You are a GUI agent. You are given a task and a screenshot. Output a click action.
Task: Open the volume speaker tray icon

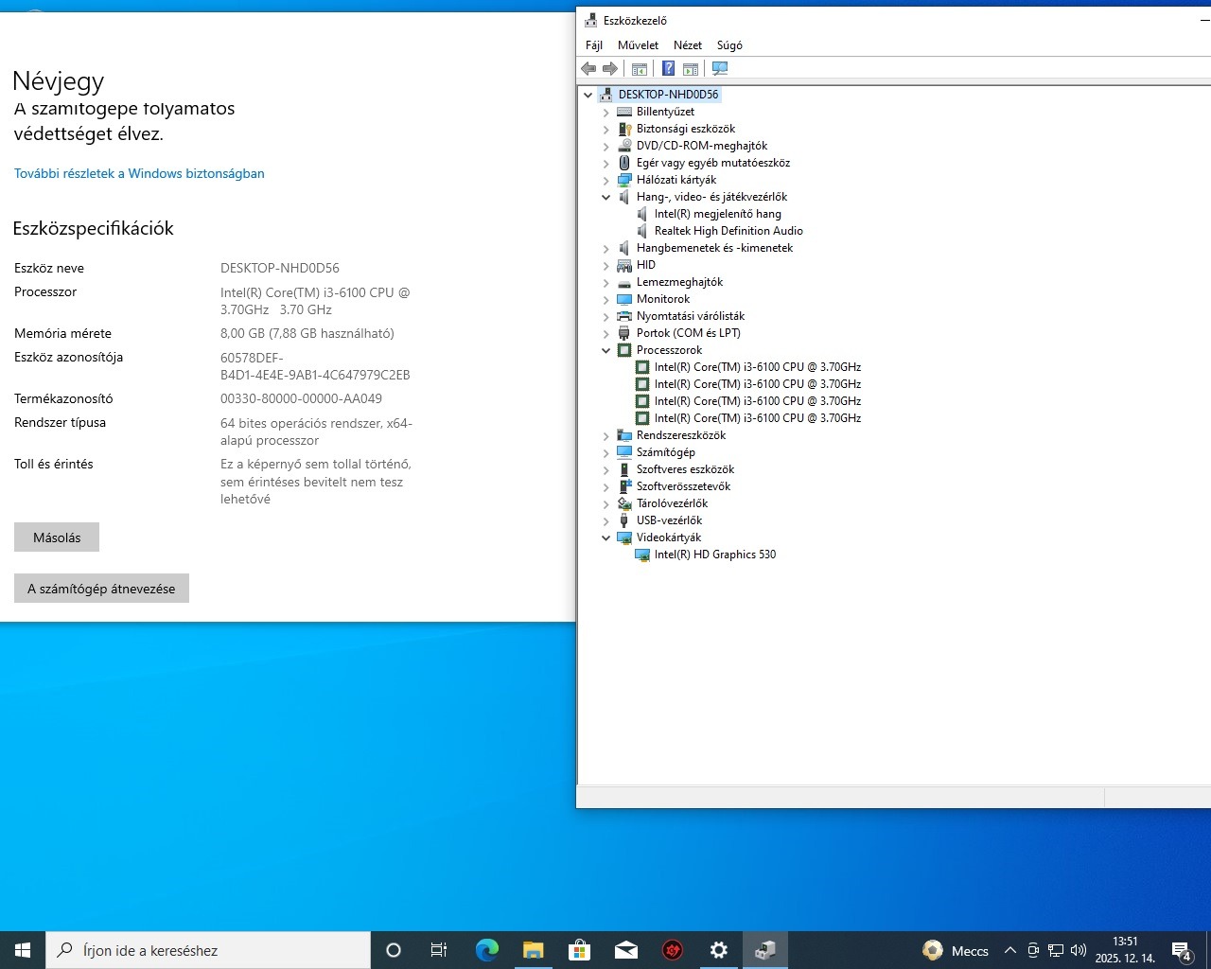1079,951
